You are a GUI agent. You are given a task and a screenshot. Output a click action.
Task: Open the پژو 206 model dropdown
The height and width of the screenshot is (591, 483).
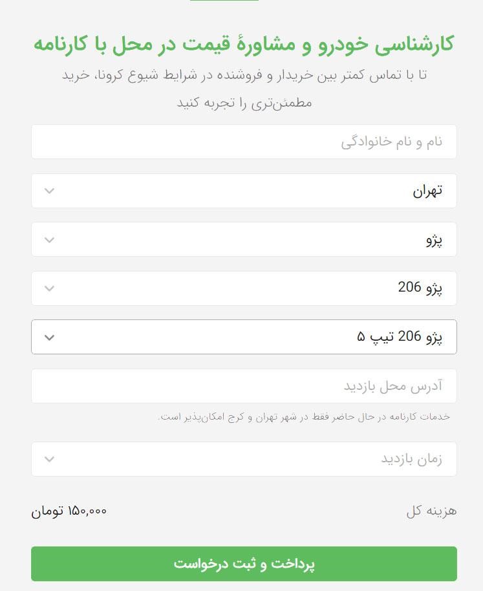coord(244,288)
